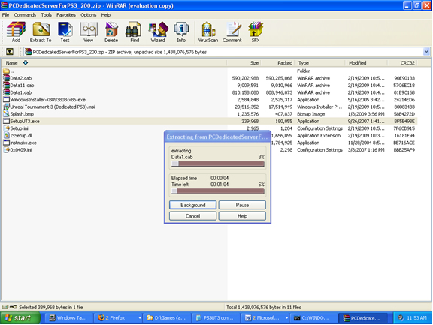This screenshot has height=325, width=433.
Task: Click the 11:53 AM clock
Action: (416, 318)
